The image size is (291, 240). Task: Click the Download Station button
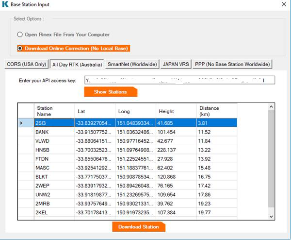(x=139, y=227)
